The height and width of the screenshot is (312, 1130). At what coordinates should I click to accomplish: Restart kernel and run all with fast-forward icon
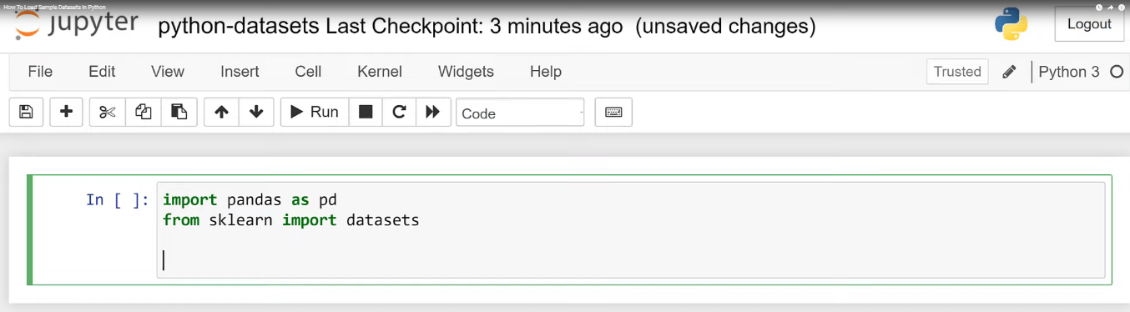433,112
